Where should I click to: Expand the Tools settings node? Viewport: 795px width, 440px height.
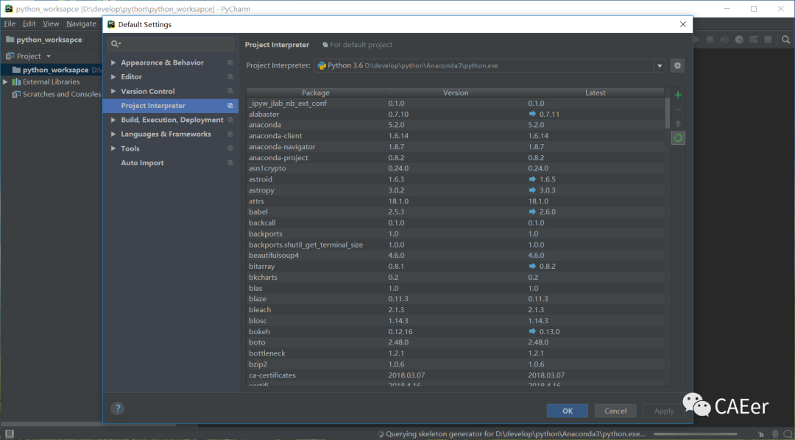[113, 148]
